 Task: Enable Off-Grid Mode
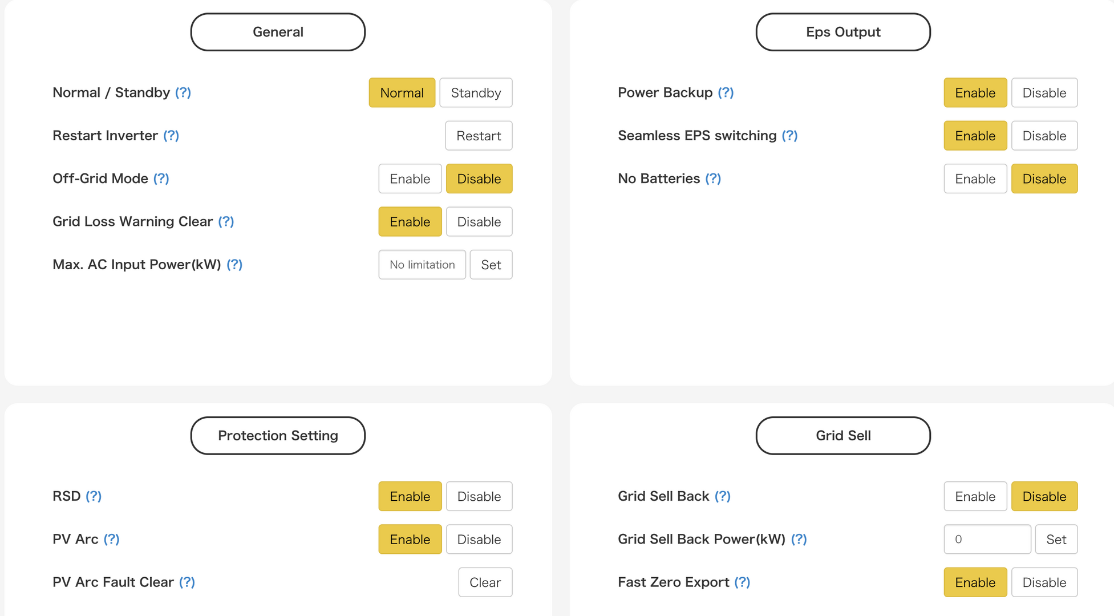click(410, 179)
